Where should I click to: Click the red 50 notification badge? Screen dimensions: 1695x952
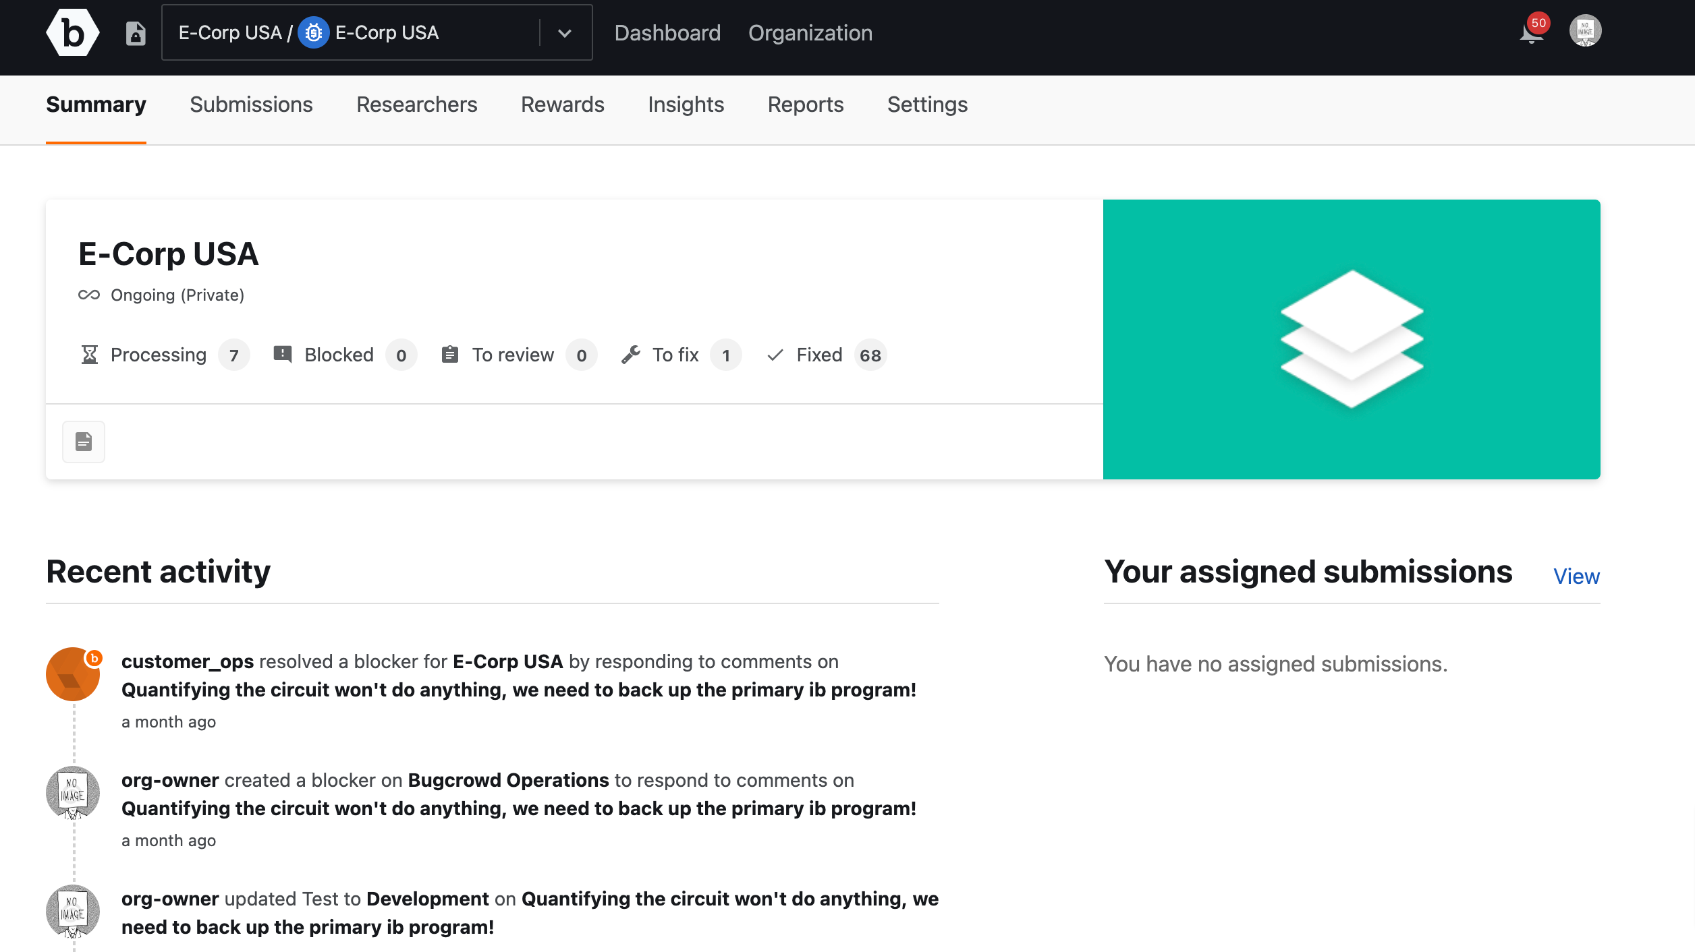click(x=1538, y=23)
